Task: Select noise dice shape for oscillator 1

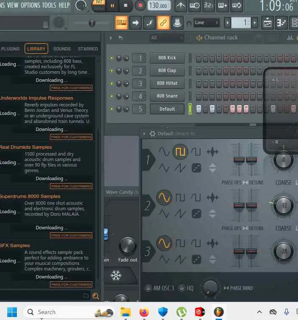Action: click(x=196, y=168)
